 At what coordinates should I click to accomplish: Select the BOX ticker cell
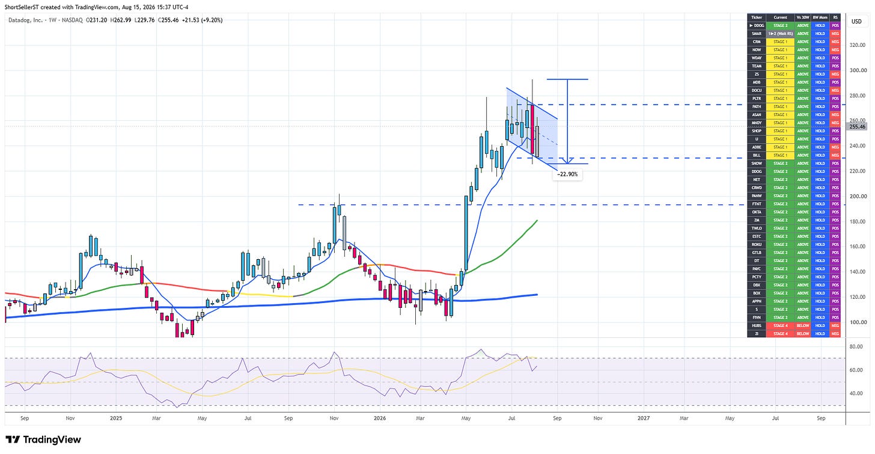coord(757,293)
